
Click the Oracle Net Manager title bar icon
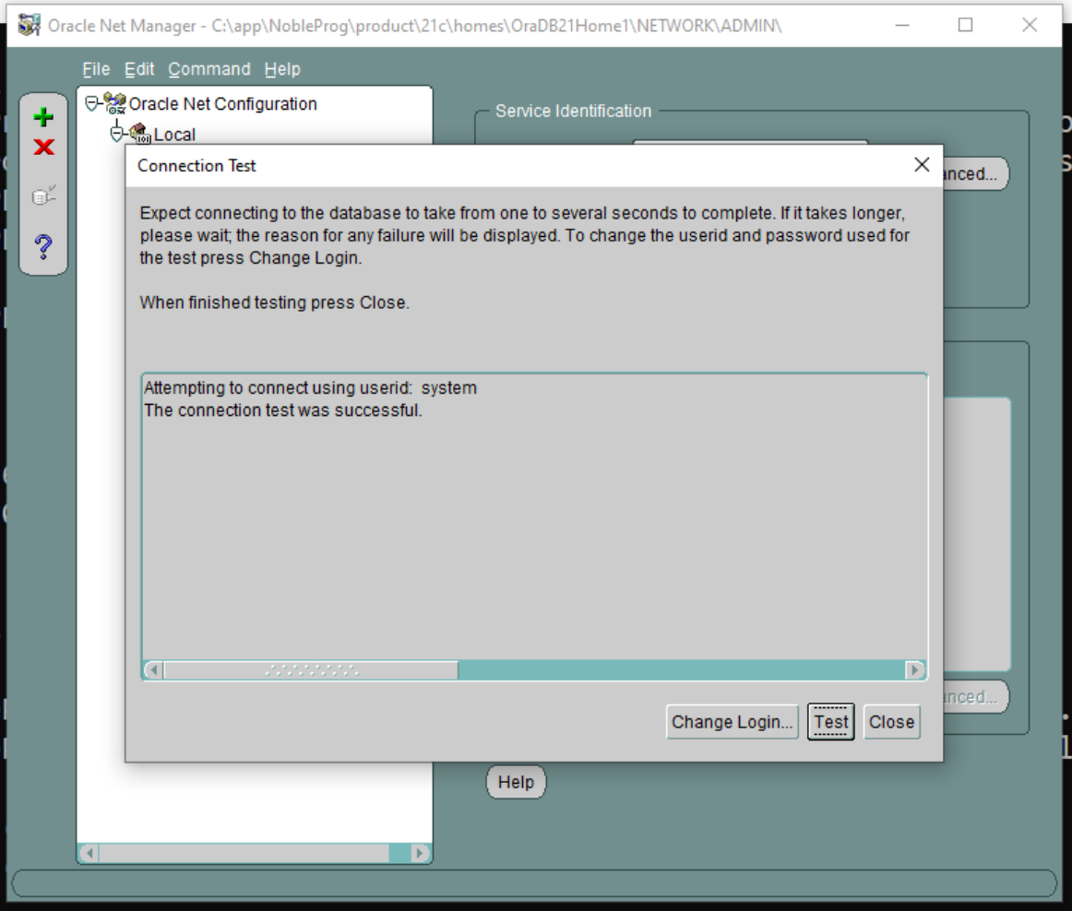(29, 25)
